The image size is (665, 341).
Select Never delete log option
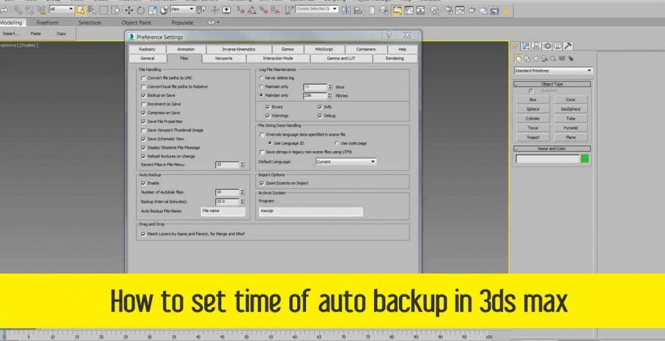point(261,78)
